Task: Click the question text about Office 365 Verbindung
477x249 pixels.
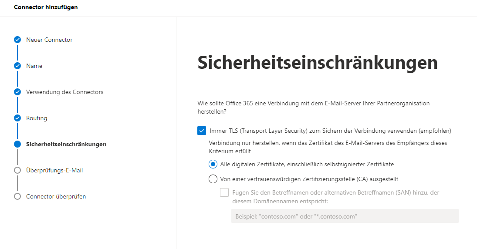Action: point(314,108)
